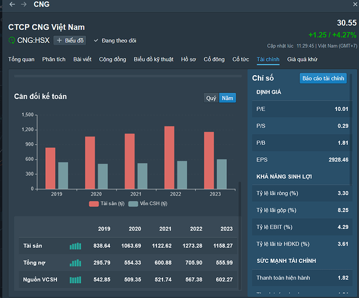This screenshot has width=359, height=298.
Task: Go forward with the right arrow icon
Action: click(x=24, y=4)
